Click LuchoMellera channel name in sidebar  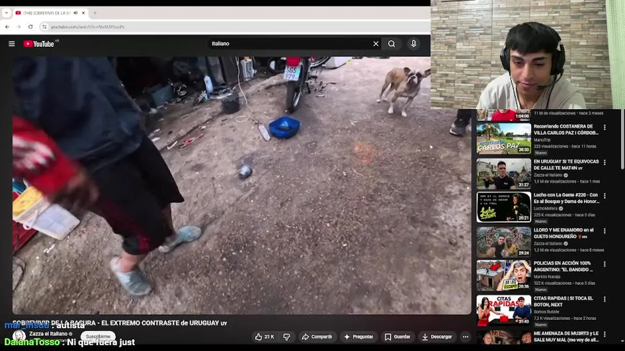click(546, 208)
